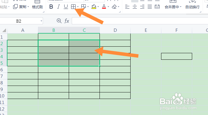This screenshot has height=115, width=208.
Task: Click the zoom magnifier icon by formula bar
Action: pyautogui.click(x=59, y=21)
